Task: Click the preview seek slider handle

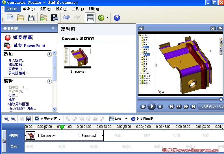Action: pyautogui.click(x=221, y=100)
